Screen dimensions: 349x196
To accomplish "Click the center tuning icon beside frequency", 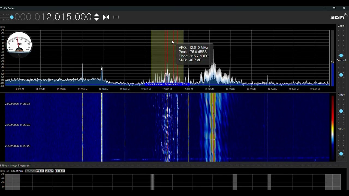I will (x=106, y=17).
